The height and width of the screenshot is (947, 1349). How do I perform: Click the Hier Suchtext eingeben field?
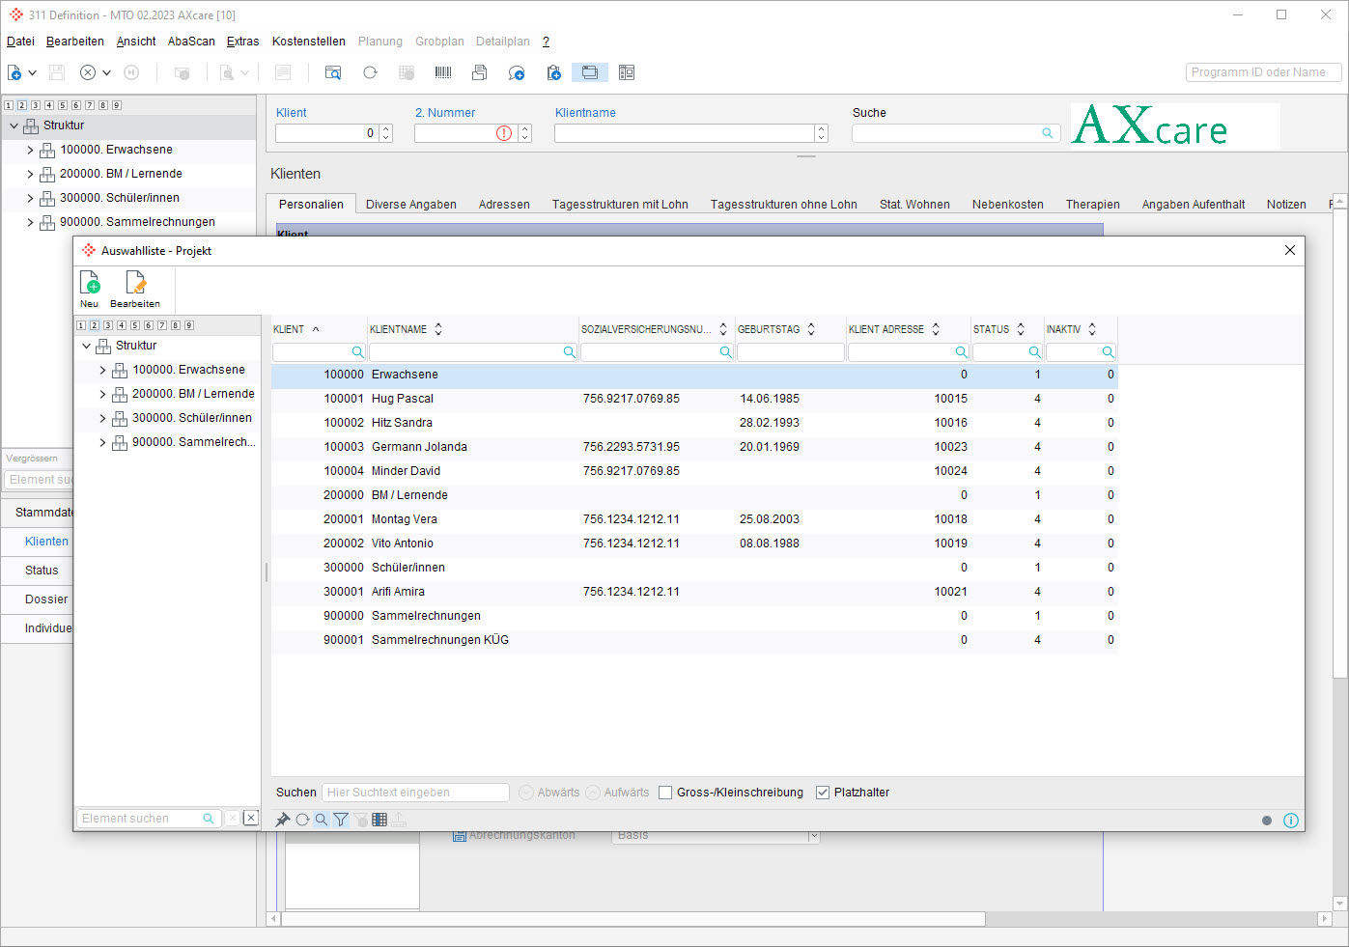pyautogui.click(x=415, y=793)
